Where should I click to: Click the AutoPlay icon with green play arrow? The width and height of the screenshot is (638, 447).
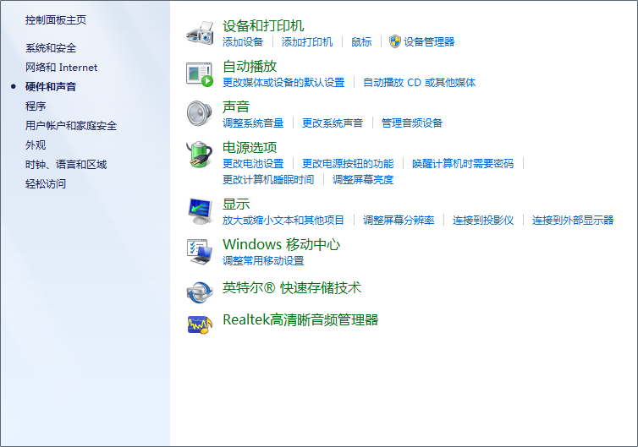[x=200, y=74]
